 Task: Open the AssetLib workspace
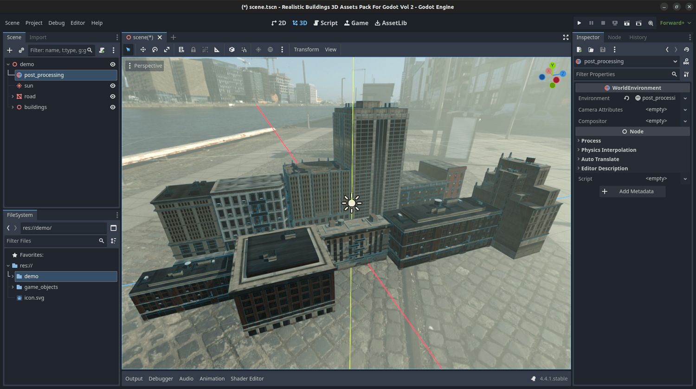(x=391, y=23)
